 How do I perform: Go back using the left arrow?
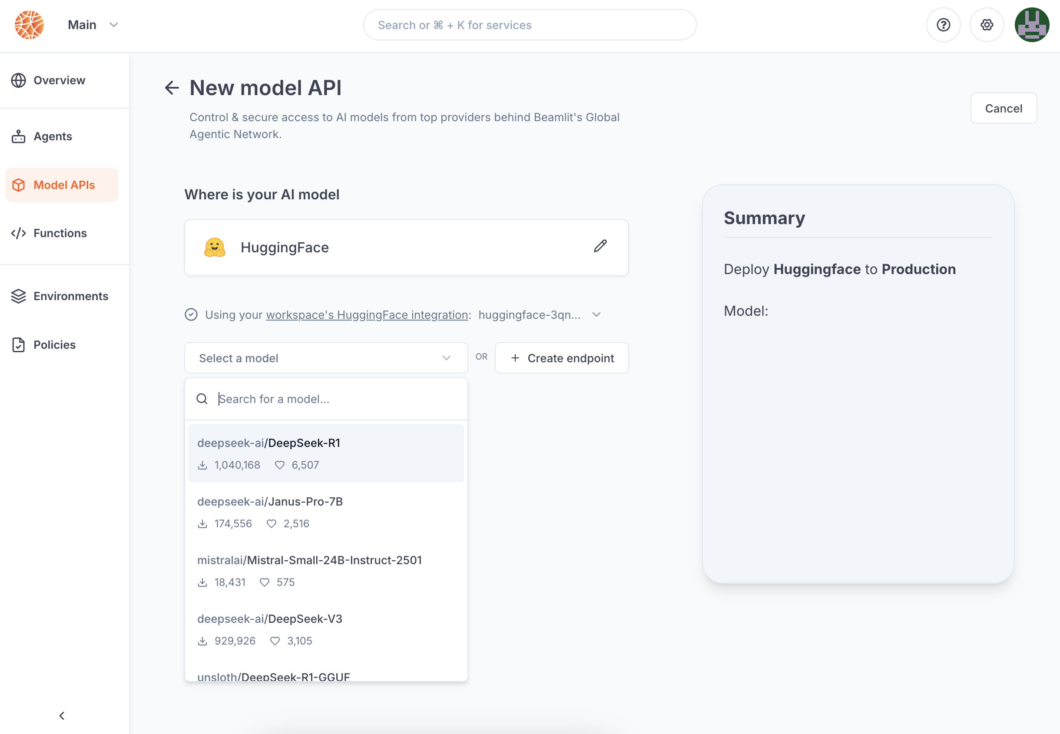[x=172, y=88]
